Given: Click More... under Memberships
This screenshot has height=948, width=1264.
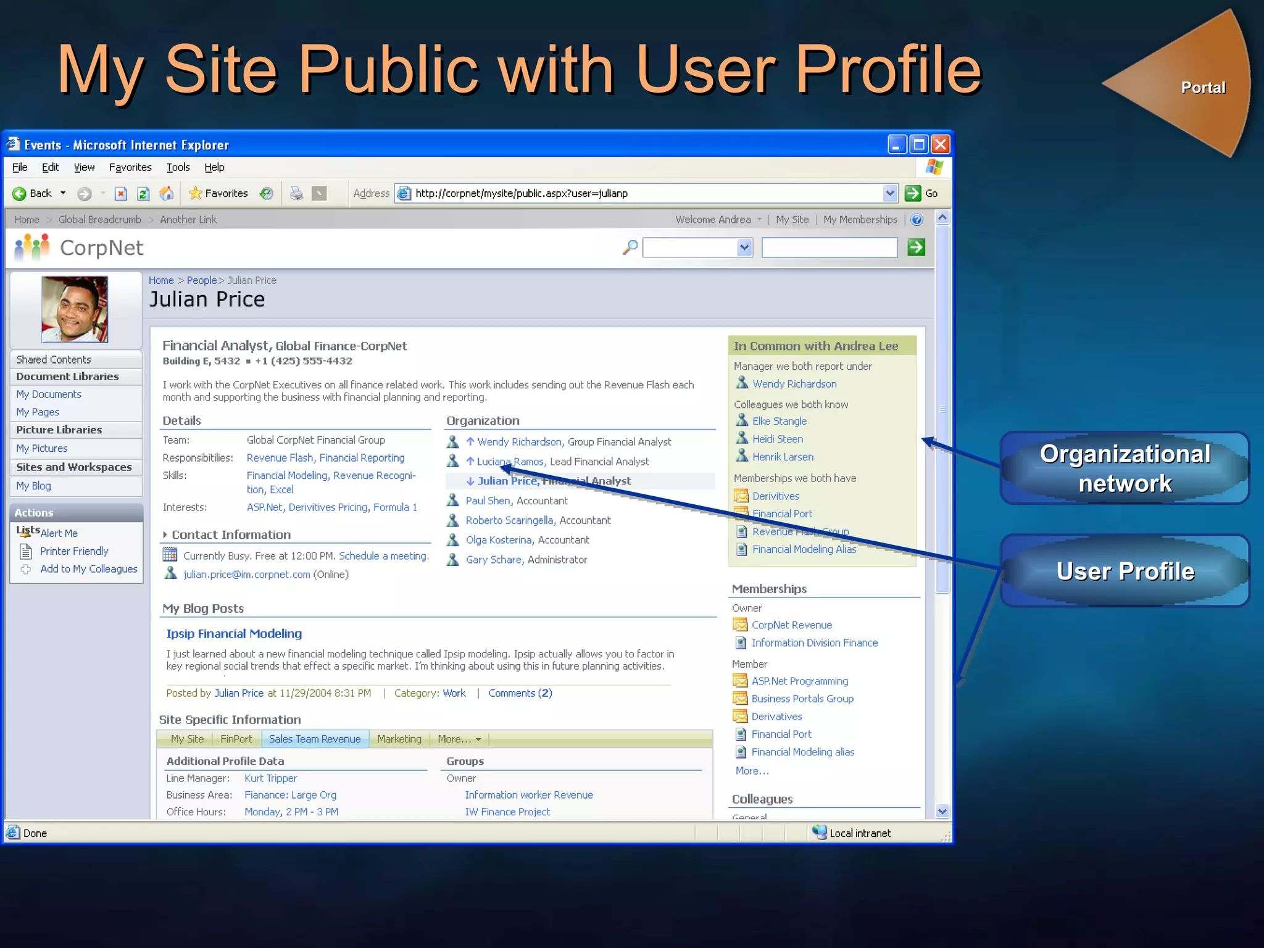Looking at the screenshot, I should click(x=752, y=771).
